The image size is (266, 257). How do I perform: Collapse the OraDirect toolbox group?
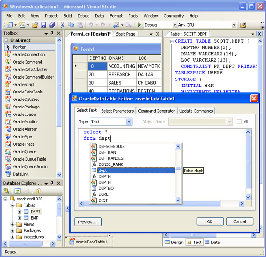click(x=6, y=40)
